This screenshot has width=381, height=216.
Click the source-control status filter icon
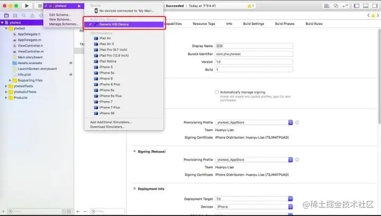69,211
